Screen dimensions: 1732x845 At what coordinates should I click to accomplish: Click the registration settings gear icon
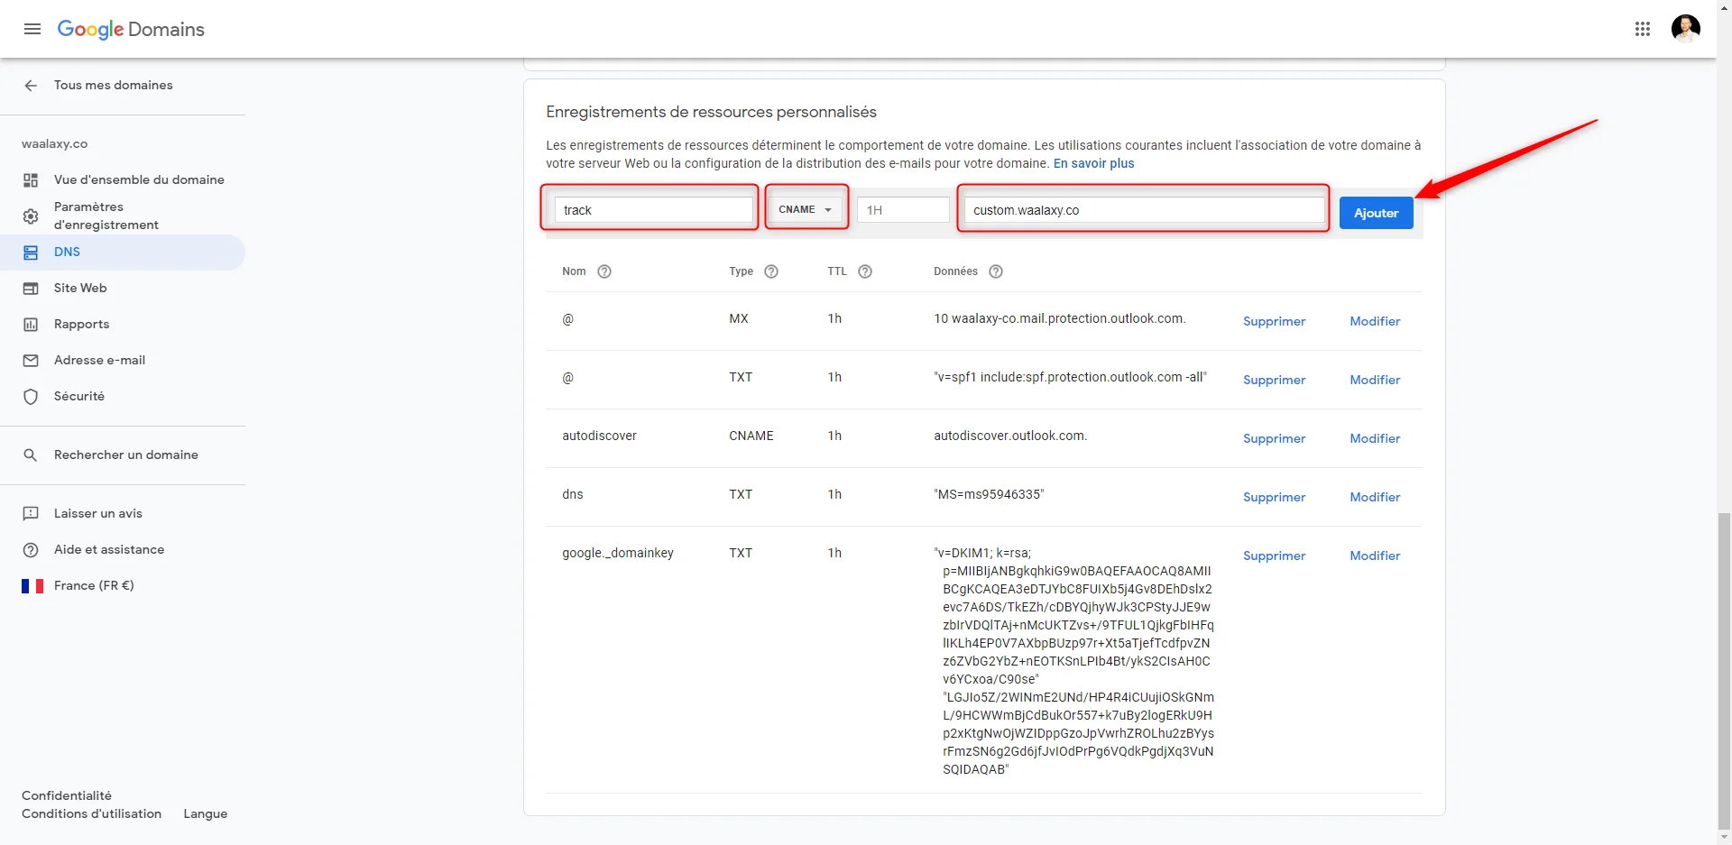(x=31, y=216)
